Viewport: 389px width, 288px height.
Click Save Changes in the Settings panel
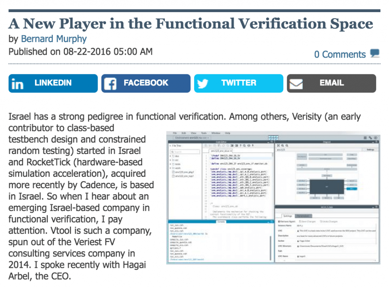click(307, 222)
